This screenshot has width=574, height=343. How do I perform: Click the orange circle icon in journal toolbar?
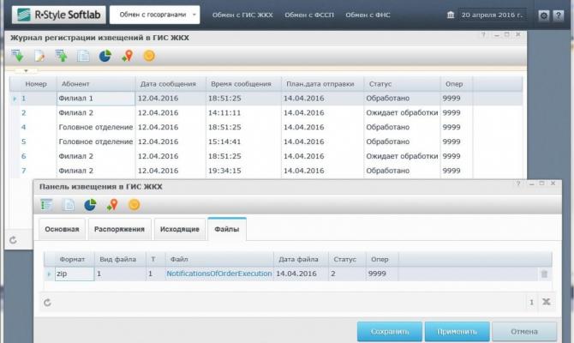tap(149, 56)
